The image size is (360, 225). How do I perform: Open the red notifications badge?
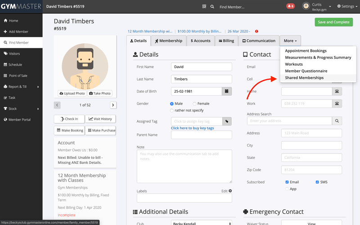pyautogui.click(x=290, y=6)
